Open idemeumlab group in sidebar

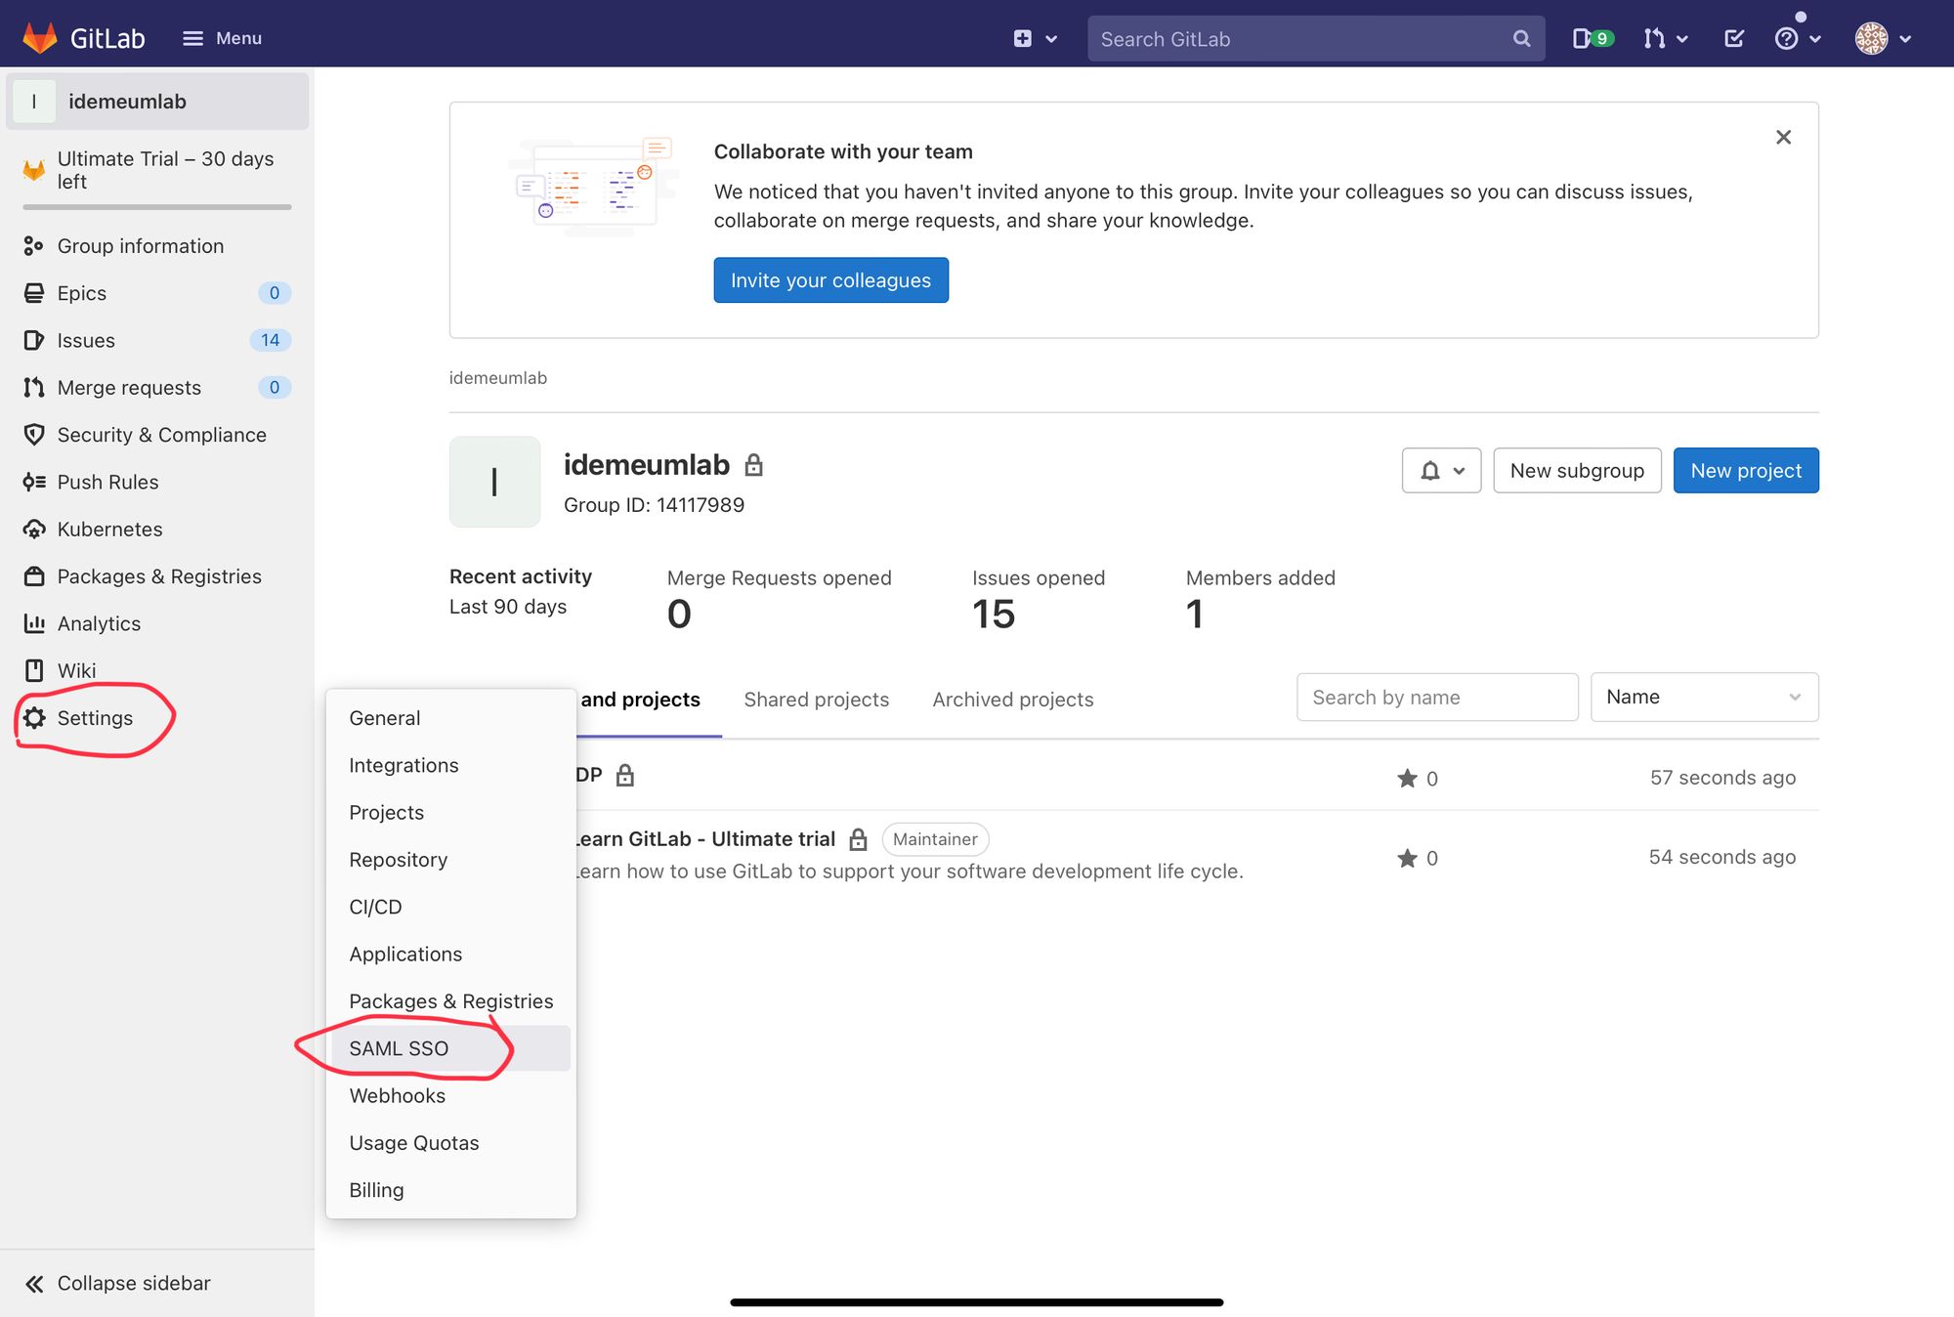pyautogui.click(x=157, y=101)
